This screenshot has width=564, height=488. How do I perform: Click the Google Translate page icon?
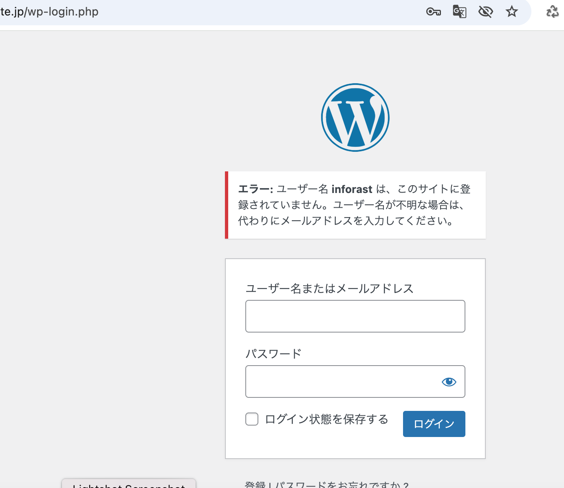pos(459,11)
